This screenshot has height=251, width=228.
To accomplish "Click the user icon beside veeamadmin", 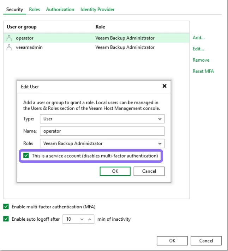I will tap(9, 47).
